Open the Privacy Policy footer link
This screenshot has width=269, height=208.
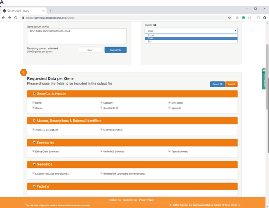tap(146, 200)
